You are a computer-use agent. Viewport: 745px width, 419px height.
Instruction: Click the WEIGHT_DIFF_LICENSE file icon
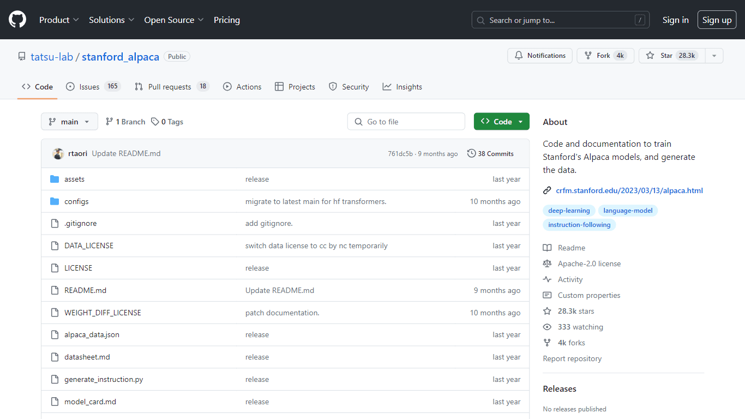click(55, 313)
